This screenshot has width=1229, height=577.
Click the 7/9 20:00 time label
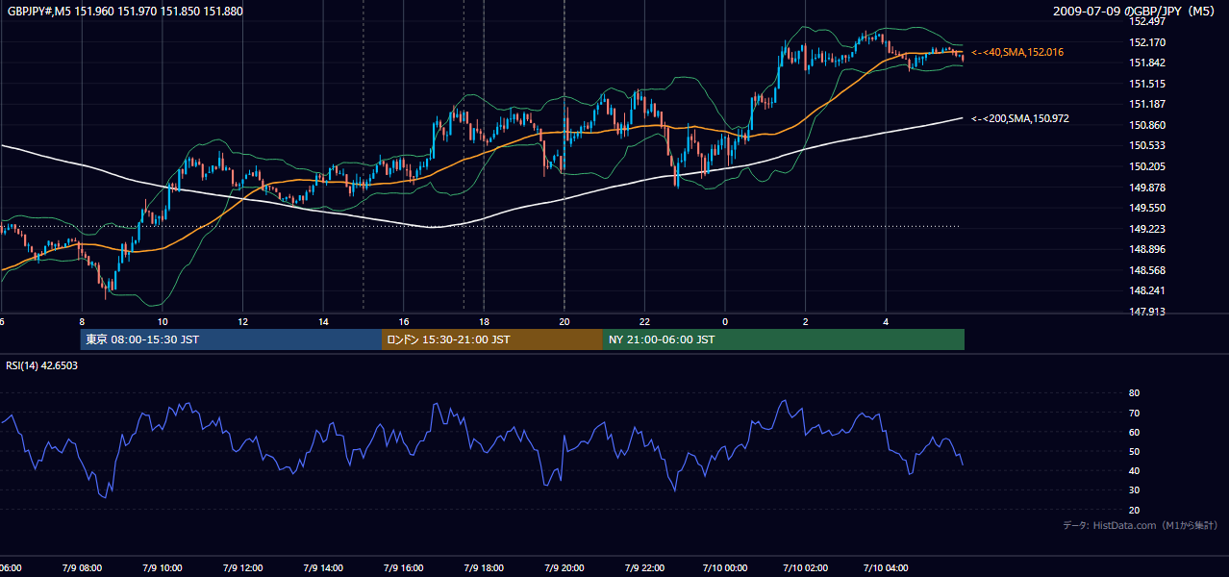[x=564, y=568]
